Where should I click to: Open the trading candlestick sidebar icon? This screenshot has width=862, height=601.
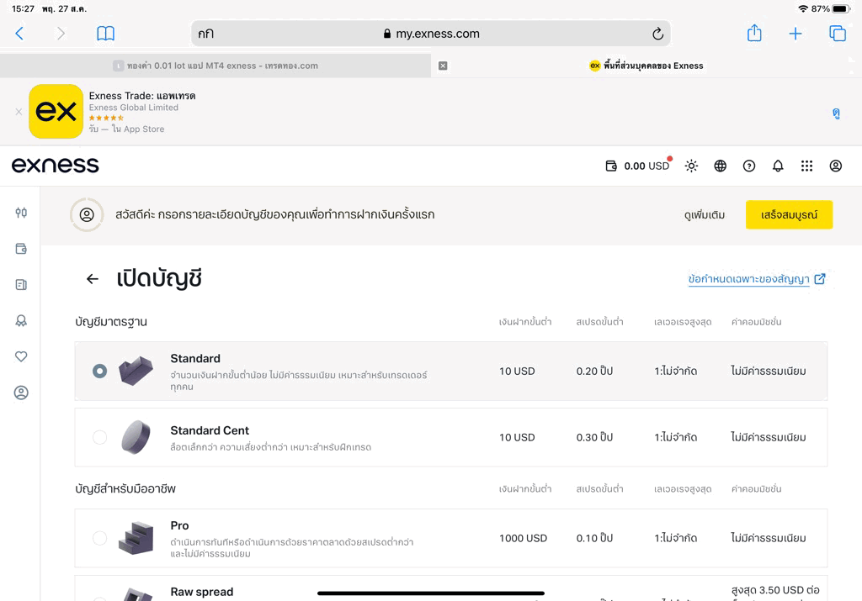pos(21,213)
